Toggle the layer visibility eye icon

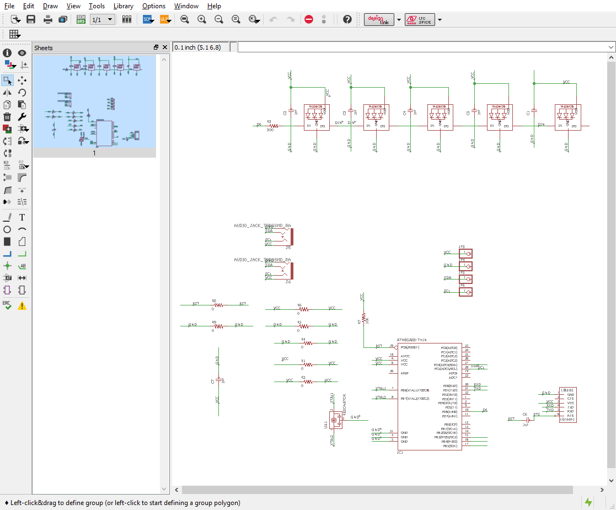22,53
